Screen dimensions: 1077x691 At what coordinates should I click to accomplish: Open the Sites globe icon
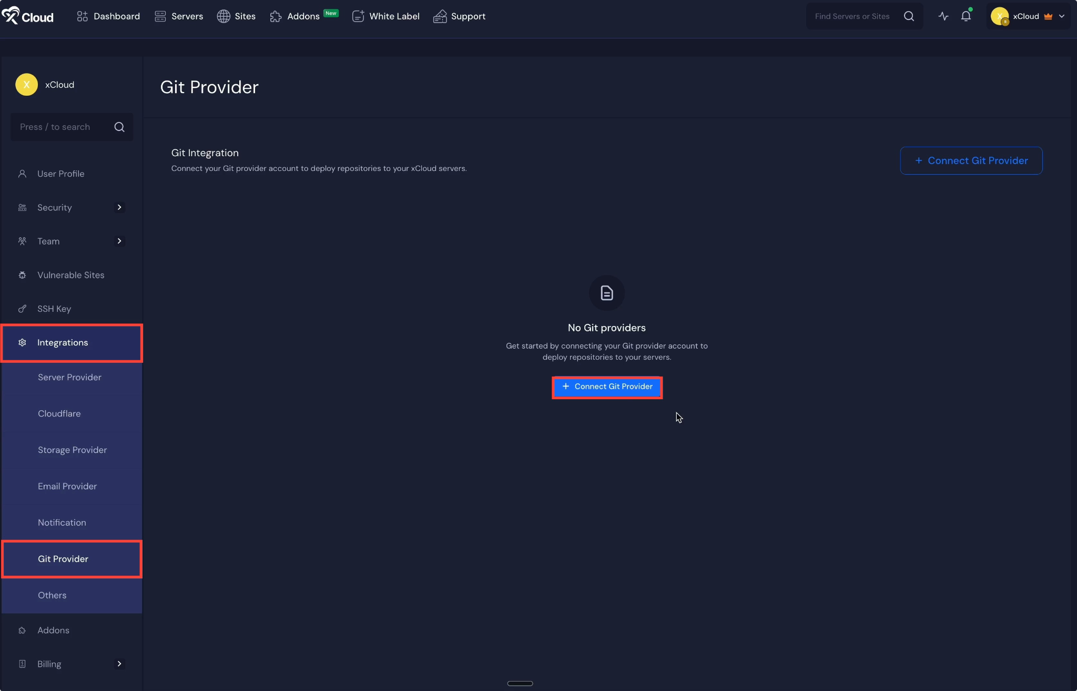[x=223, y=16]
